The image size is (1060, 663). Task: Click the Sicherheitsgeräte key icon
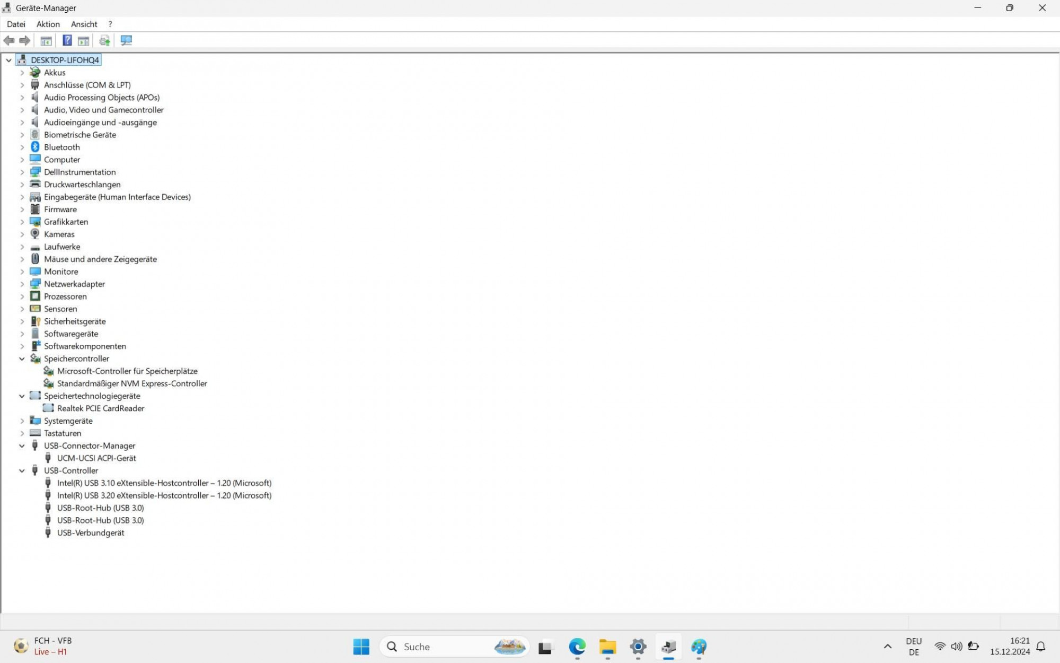click(35, 321)
